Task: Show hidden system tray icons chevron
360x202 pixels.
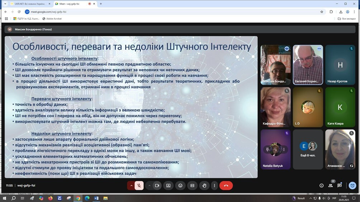Action: [x=311, y=198]
